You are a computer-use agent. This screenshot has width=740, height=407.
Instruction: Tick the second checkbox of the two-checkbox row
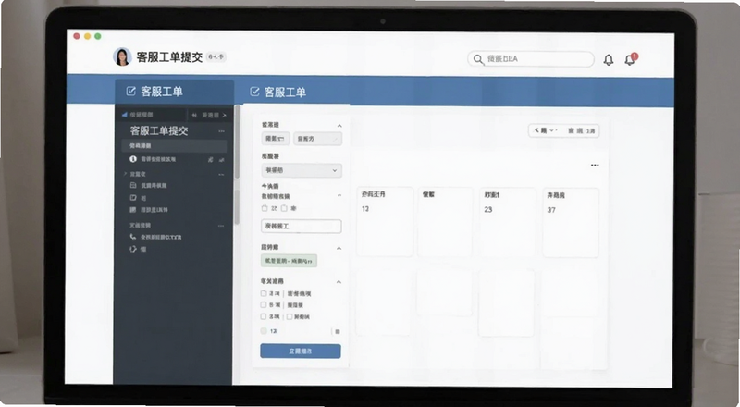point(284,208)
